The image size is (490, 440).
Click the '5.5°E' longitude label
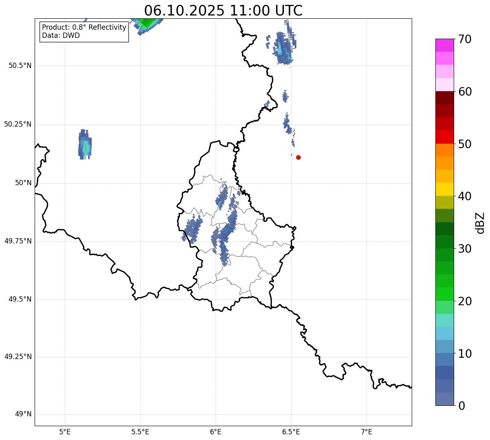click(140, 432)
